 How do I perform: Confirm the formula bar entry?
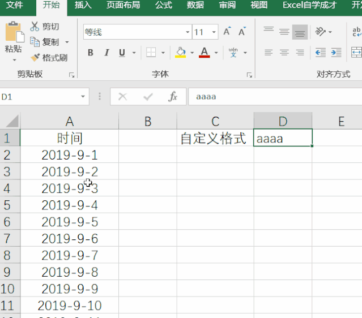click(148, 97)
